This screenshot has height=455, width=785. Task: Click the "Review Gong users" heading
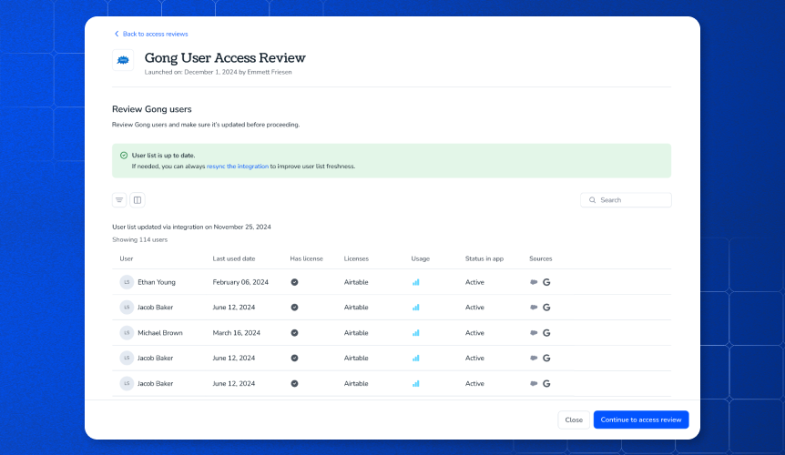click(152, 109)
